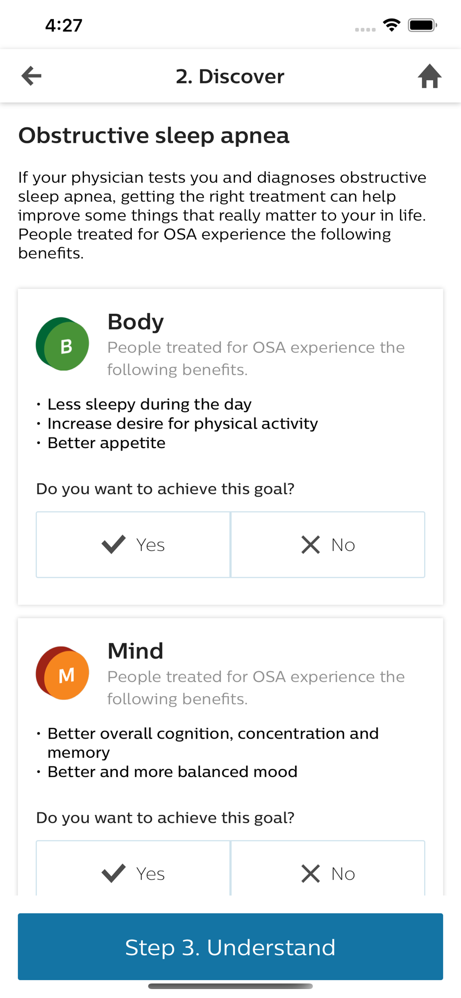The image size is (461, 998).
Task: Tap 'Increase desire for physical activity' bullet
Action: 182,424
